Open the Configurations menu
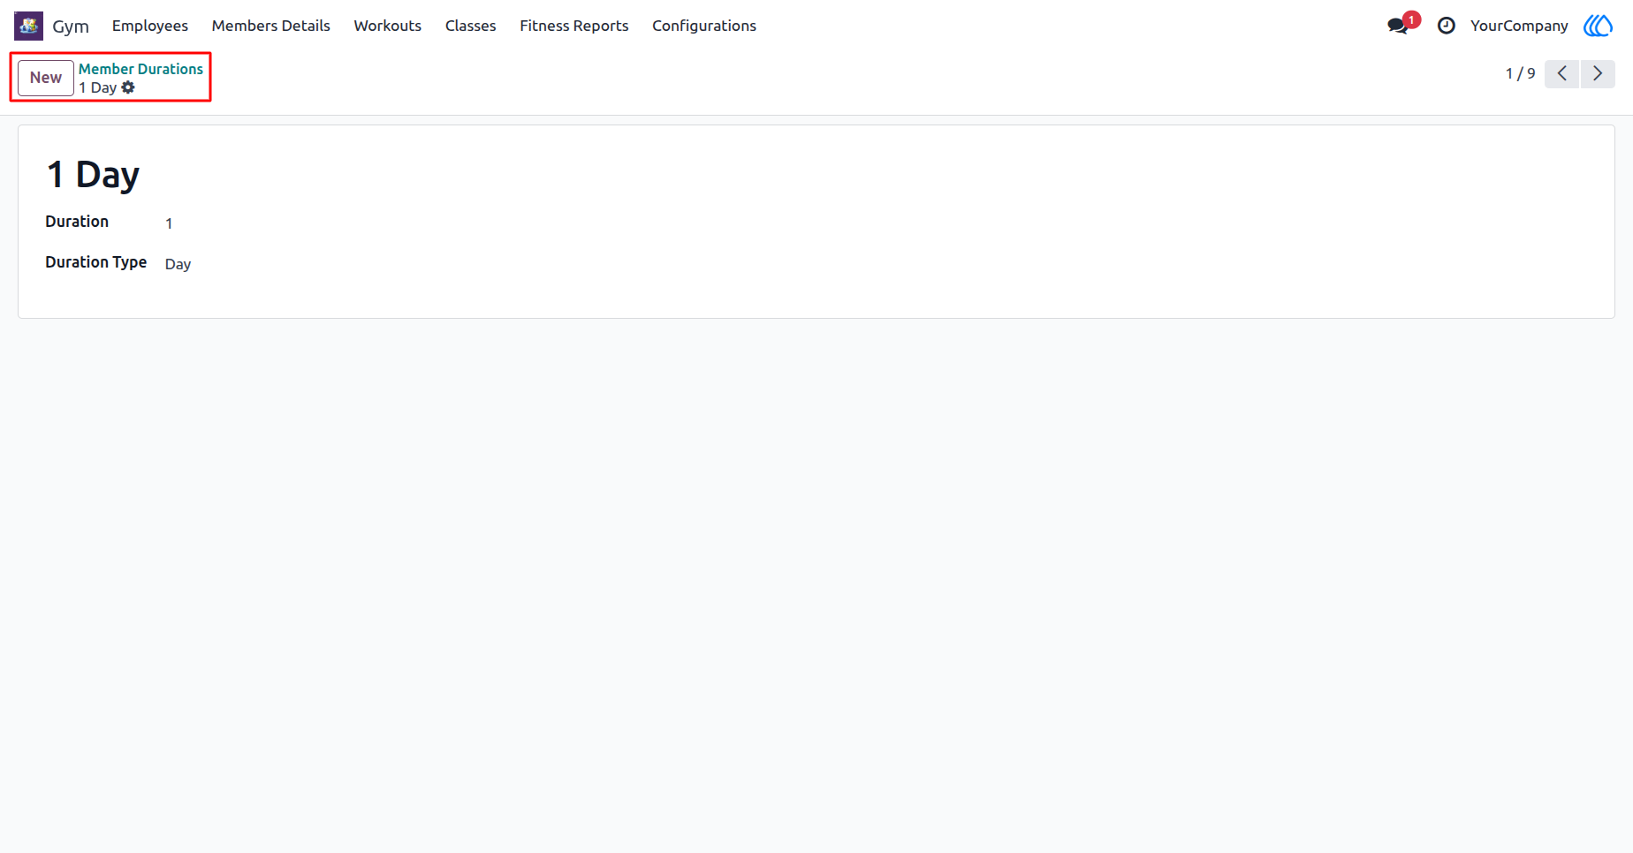The width and height of the screenshot is (1633, 853). point(704,26)
